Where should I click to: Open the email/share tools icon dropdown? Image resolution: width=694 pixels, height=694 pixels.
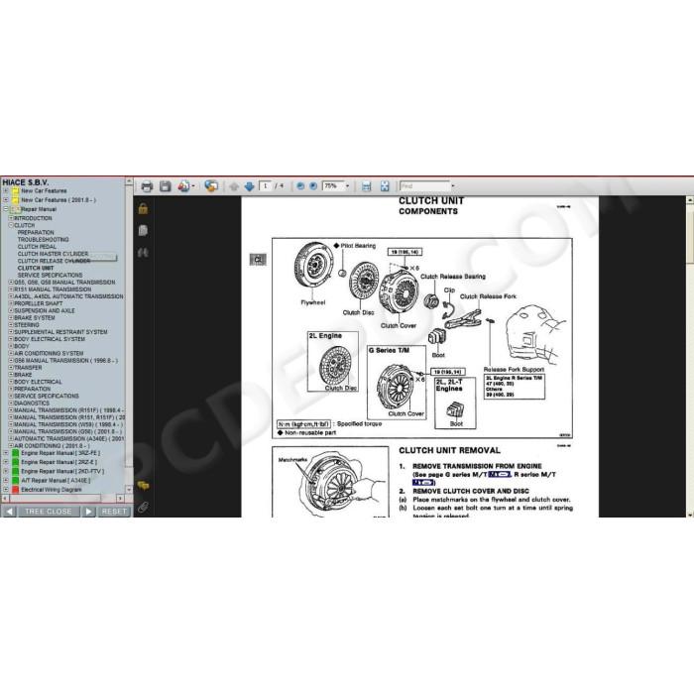[x=186, y=186]
